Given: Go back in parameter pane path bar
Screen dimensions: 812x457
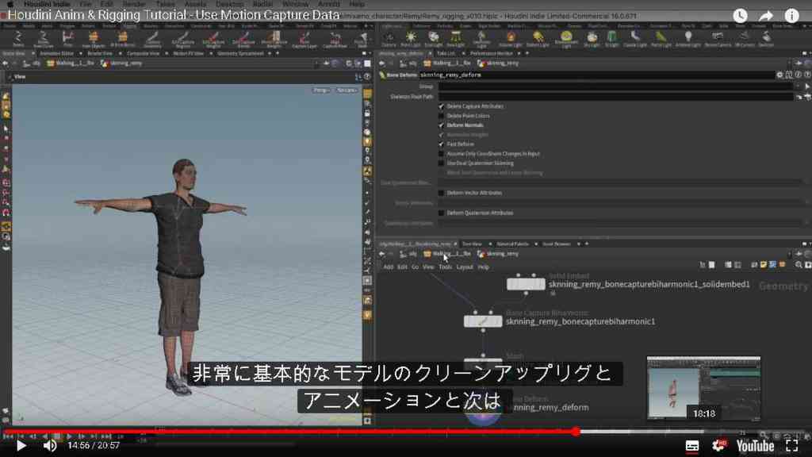Looking at the screenshot, I should 381,63.
